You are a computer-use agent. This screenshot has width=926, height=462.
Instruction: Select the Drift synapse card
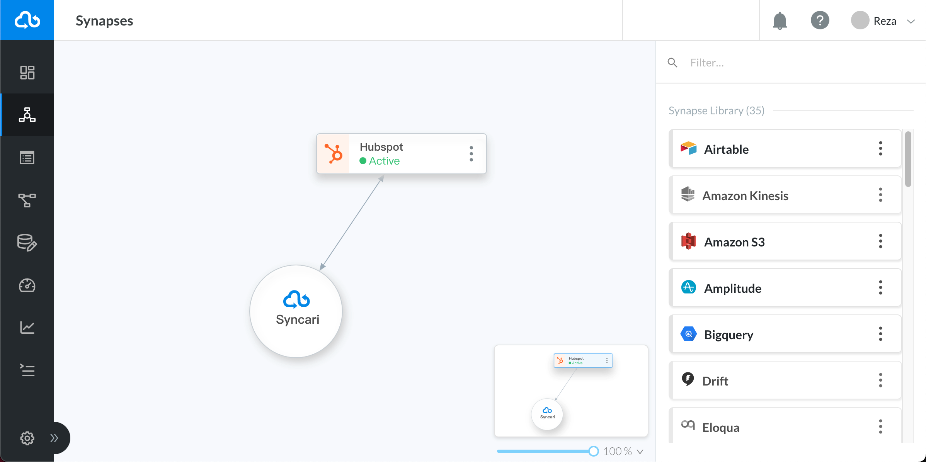pyautogui.click(x=785, y=381)
